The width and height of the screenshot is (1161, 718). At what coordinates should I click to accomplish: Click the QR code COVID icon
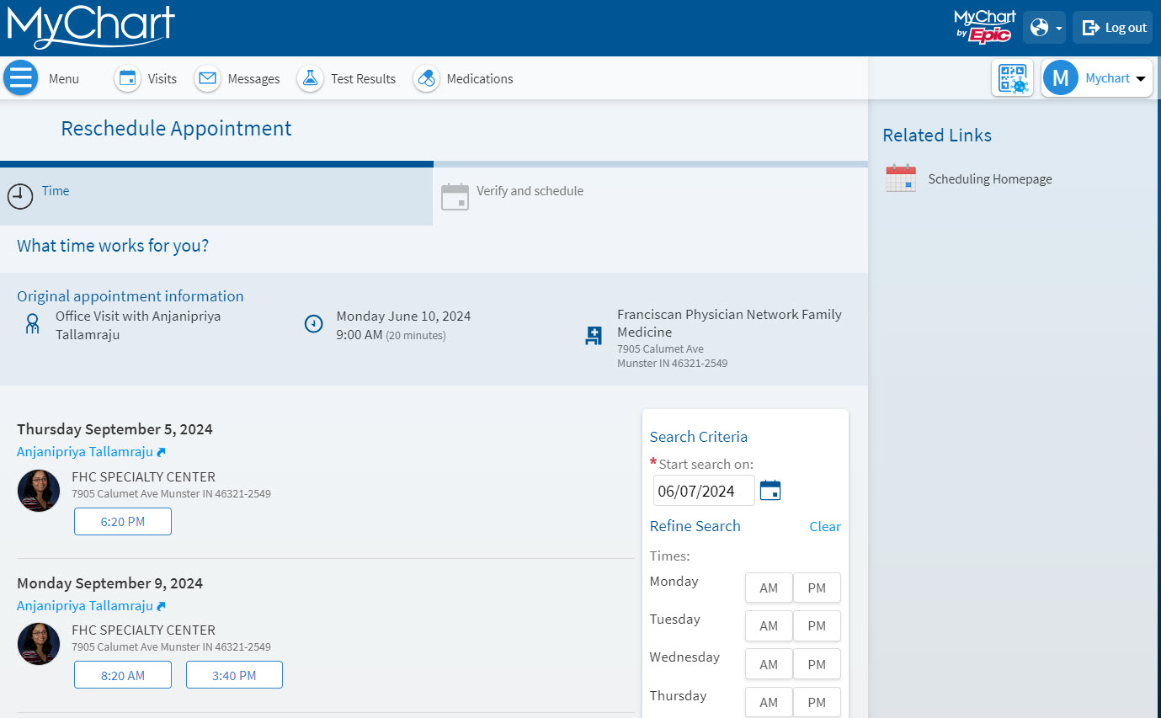1013,78
